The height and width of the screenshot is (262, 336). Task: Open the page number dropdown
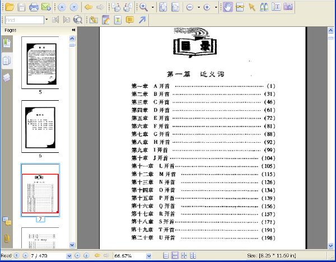pyautogui.click(x=69, y=256)
